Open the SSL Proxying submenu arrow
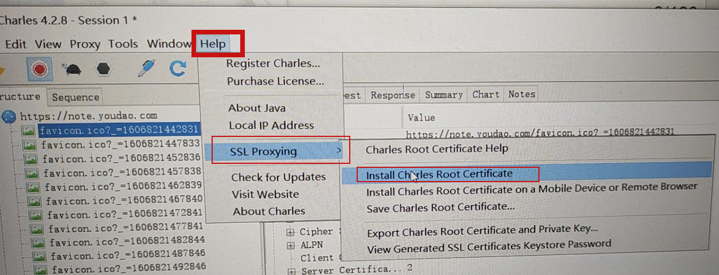The width and height of the screenshot is (719, 275). pyautogui.click(x=339, y=151)
